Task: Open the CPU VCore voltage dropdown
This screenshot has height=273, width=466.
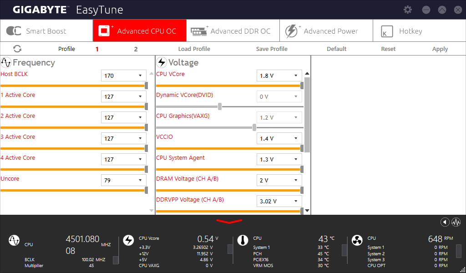Action: click(279, 76)
